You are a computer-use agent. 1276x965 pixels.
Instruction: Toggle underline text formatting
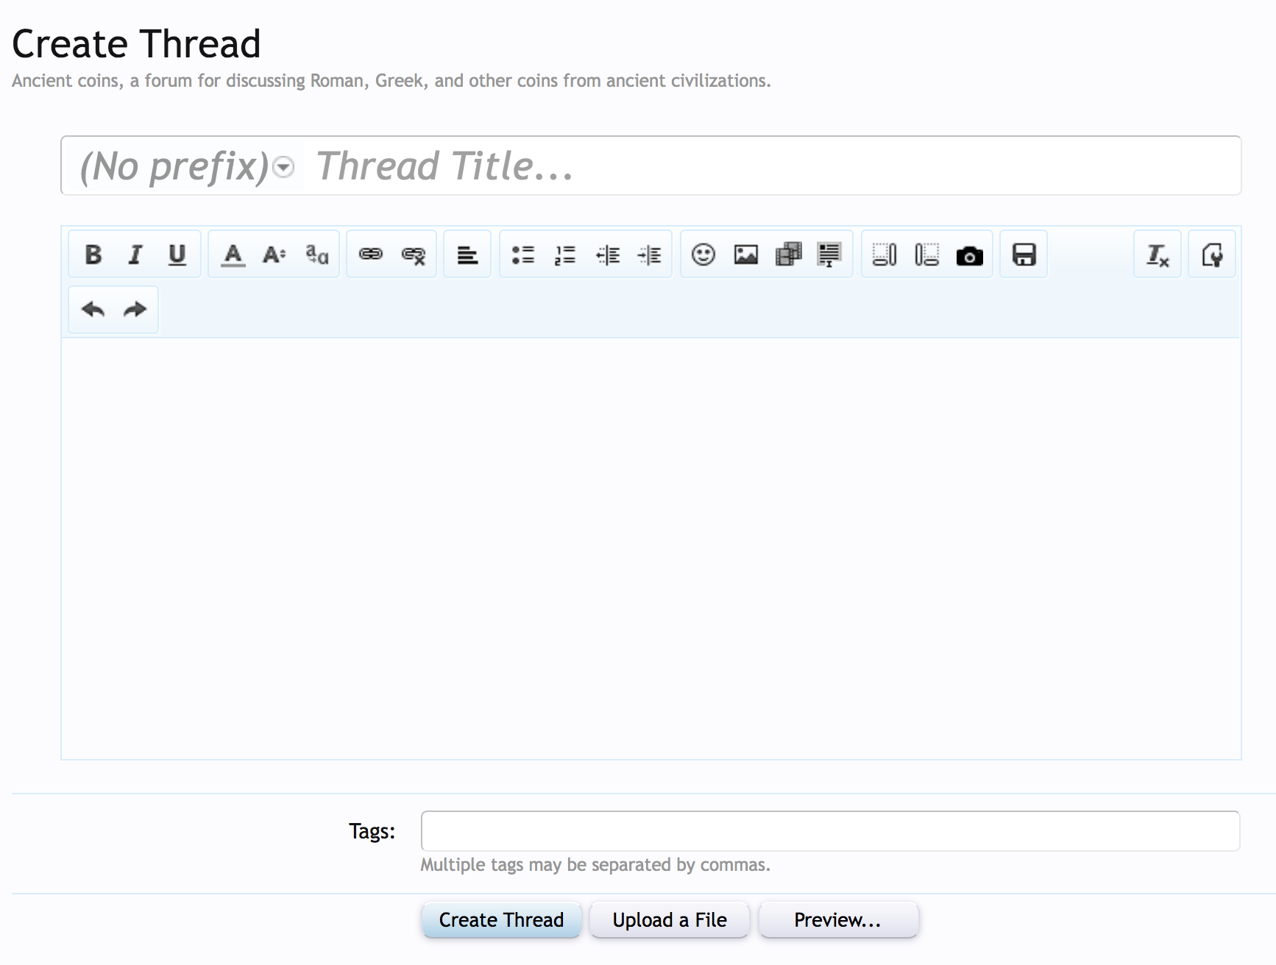(x=177, y=254)
